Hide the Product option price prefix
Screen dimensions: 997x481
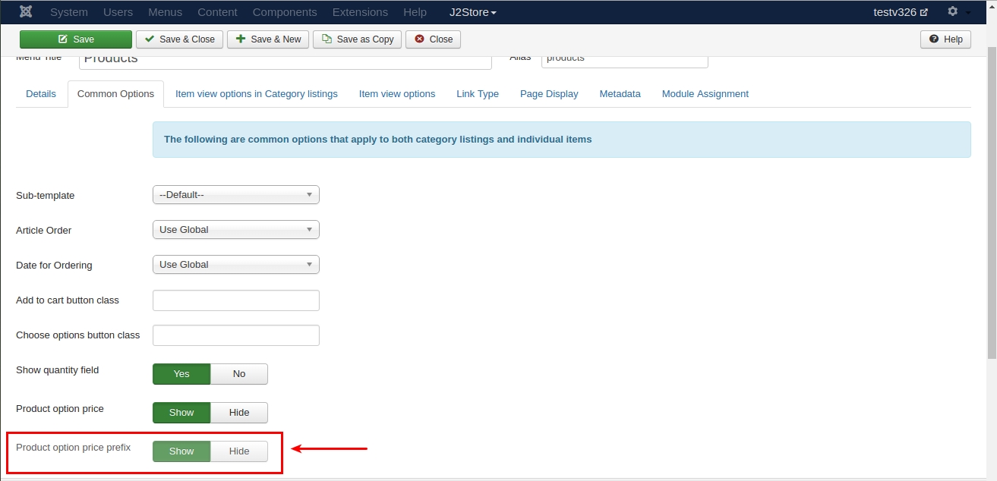click(239, 451)
